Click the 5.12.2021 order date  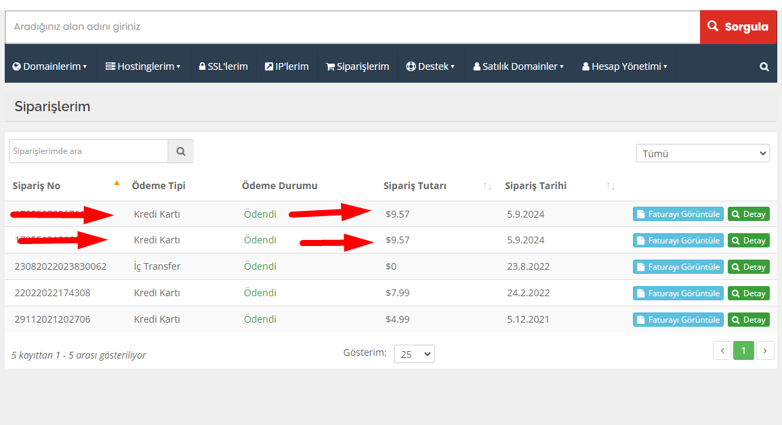coord(528,319)
